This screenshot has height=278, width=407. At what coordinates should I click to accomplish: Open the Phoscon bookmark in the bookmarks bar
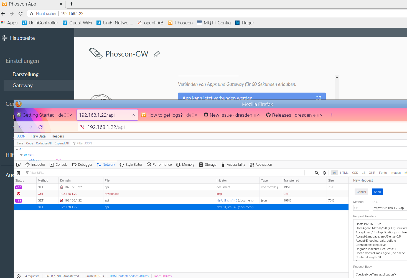180,23
